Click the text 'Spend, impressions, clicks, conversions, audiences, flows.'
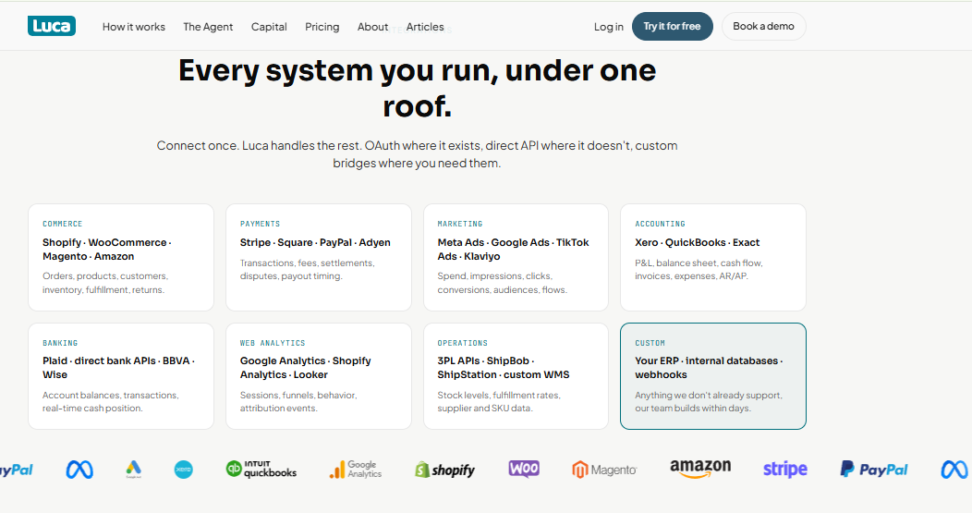 [502, 283]
